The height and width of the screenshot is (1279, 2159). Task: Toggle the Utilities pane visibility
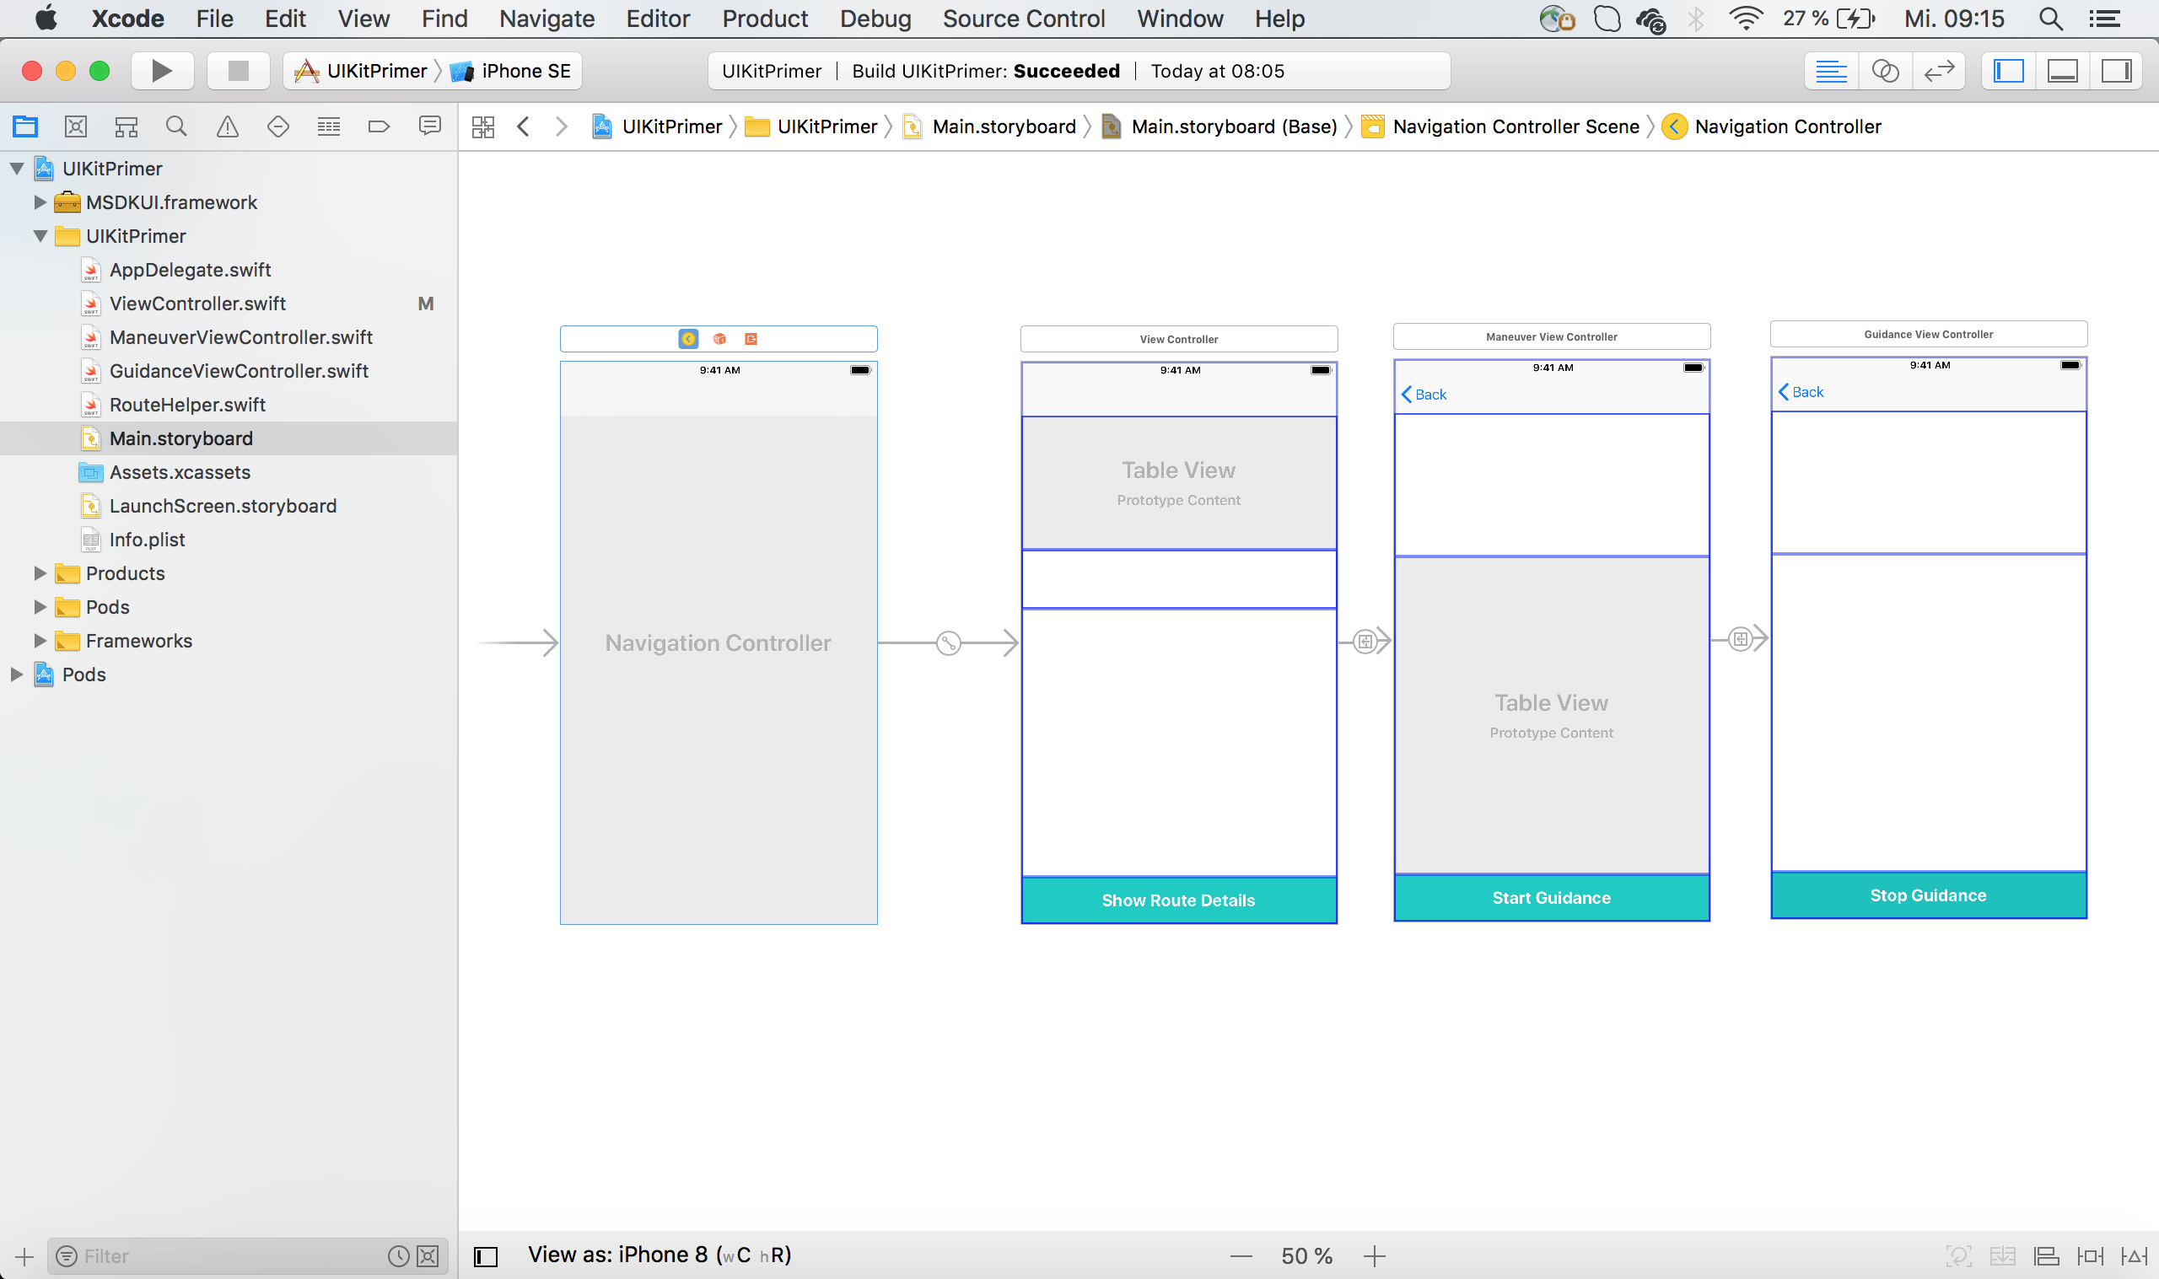2116,71
